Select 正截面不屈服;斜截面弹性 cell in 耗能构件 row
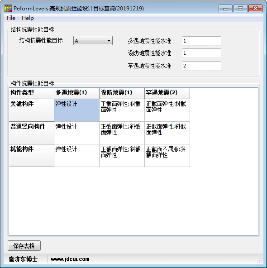Screen dimensions: 267x268 tap(167, 155)
